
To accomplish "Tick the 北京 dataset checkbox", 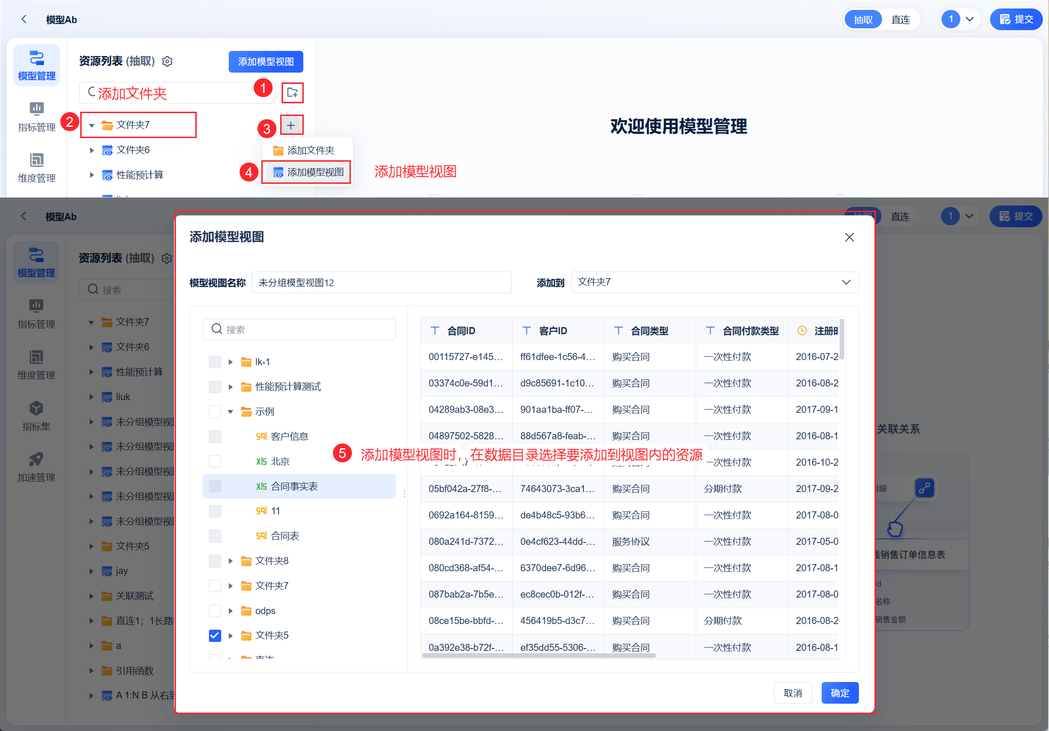I will coord(215,461).
